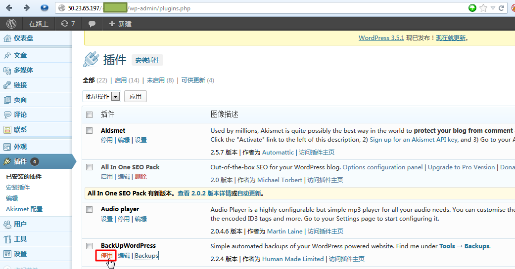Click 自动更新 for All In One SEO Pack
This screenshot has width=515, height=269.
[x=249, y=193]
